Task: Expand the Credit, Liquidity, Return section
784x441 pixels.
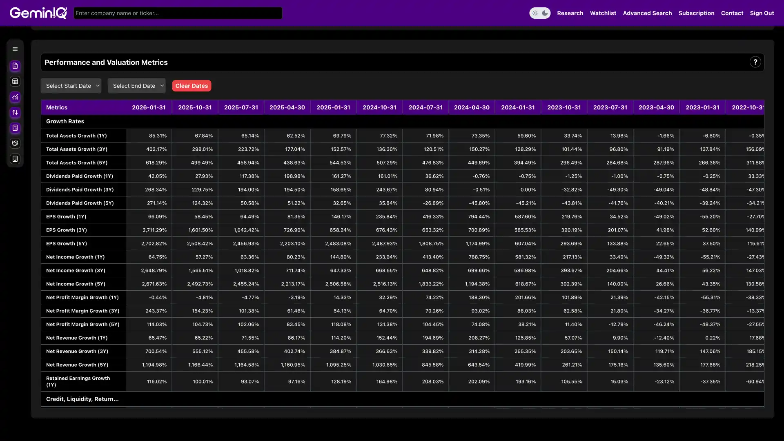Action: coord(82,399)
